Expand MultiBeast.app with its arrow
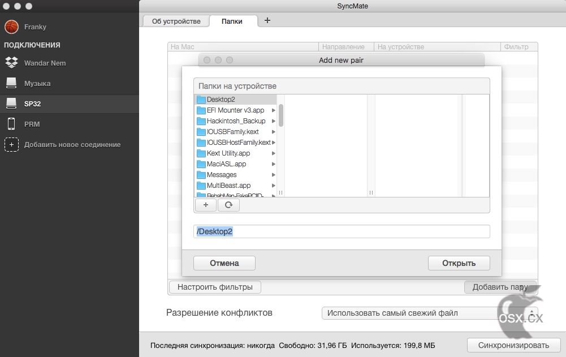Viewport: 566px width, 357px height. pos(274,186)
